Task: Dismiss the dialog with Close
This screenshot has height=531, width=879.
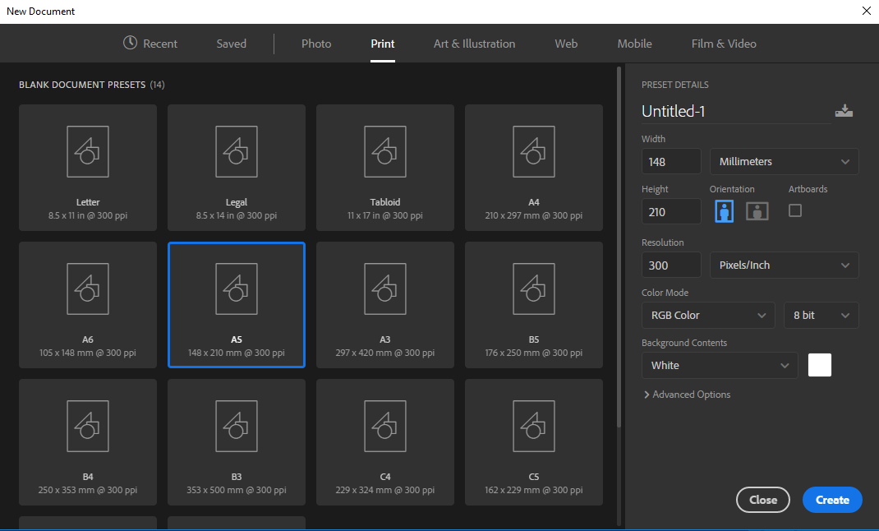Action: (762, 500)
